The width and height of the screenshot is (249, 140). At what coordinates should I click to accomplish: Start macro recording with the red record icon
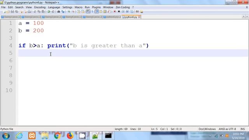click(115, 12)
